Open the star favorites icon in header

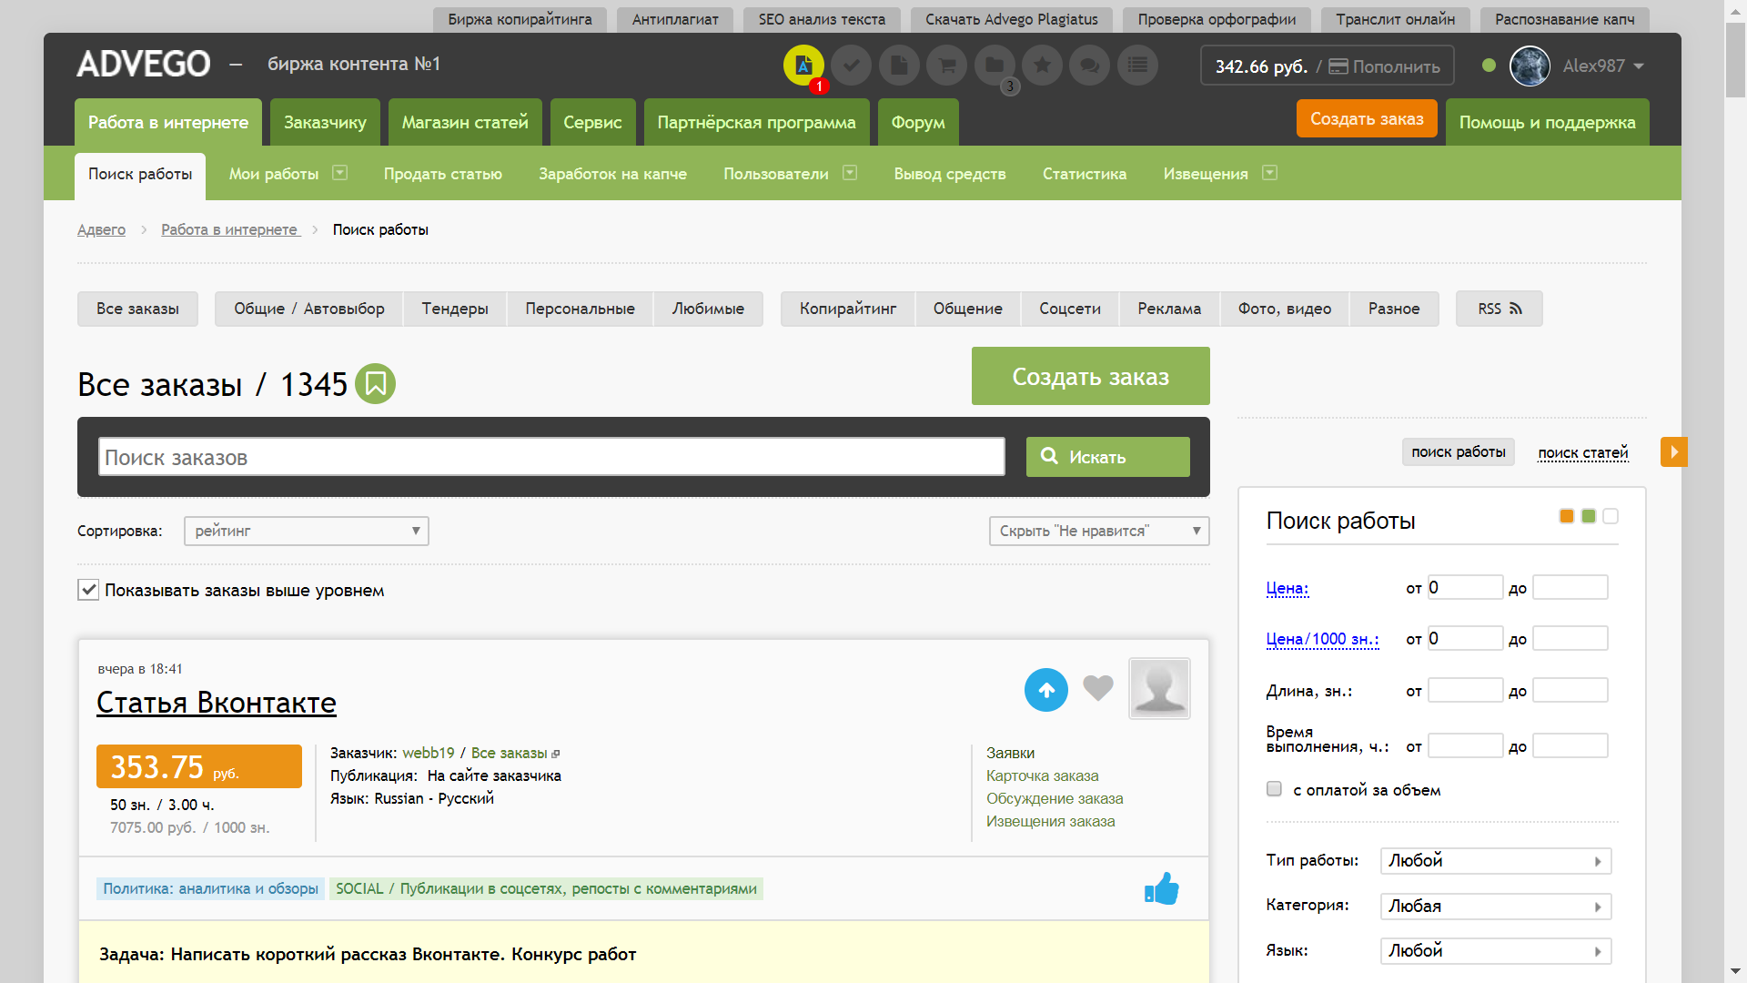coord(1043,66)
